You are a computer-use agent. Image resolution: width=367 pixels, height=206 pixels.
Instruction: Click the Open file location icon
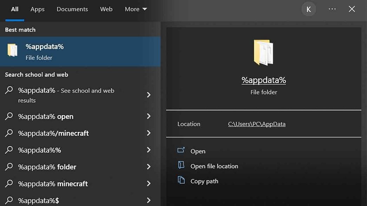point(181,165)
